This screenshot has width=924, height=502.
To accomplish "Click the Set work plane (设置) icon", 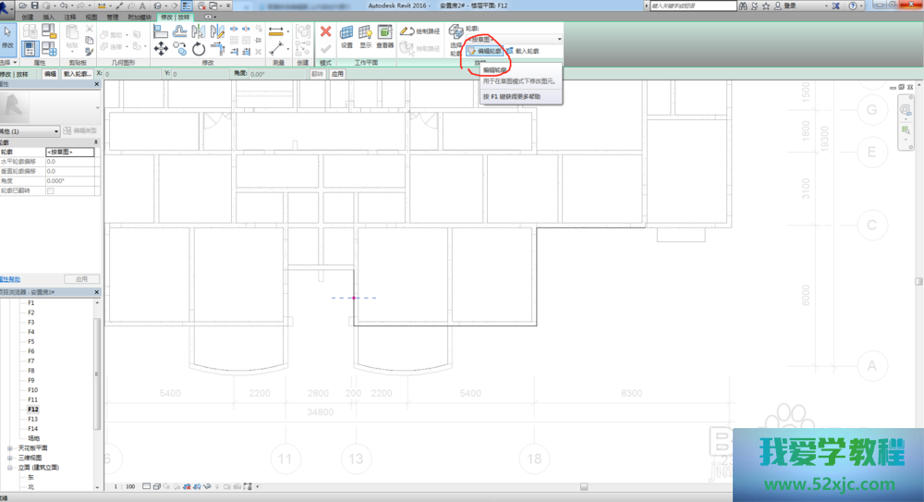I will (x=346, y=36).
